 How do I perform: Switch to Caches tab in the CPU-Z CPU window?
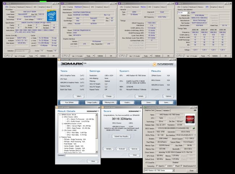(13, 7)
